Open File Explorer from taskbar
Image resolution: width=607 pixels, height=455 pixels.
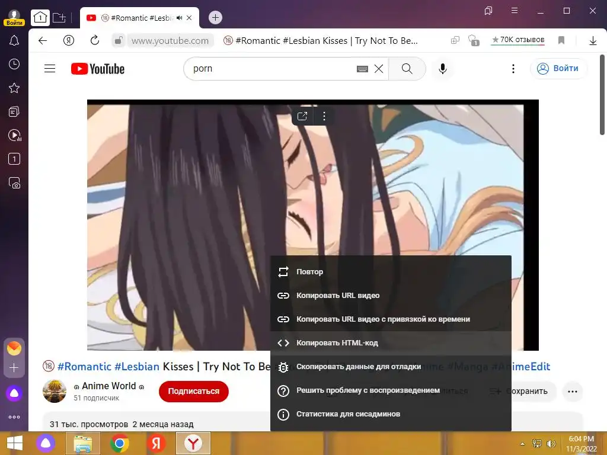click(83, 443)
